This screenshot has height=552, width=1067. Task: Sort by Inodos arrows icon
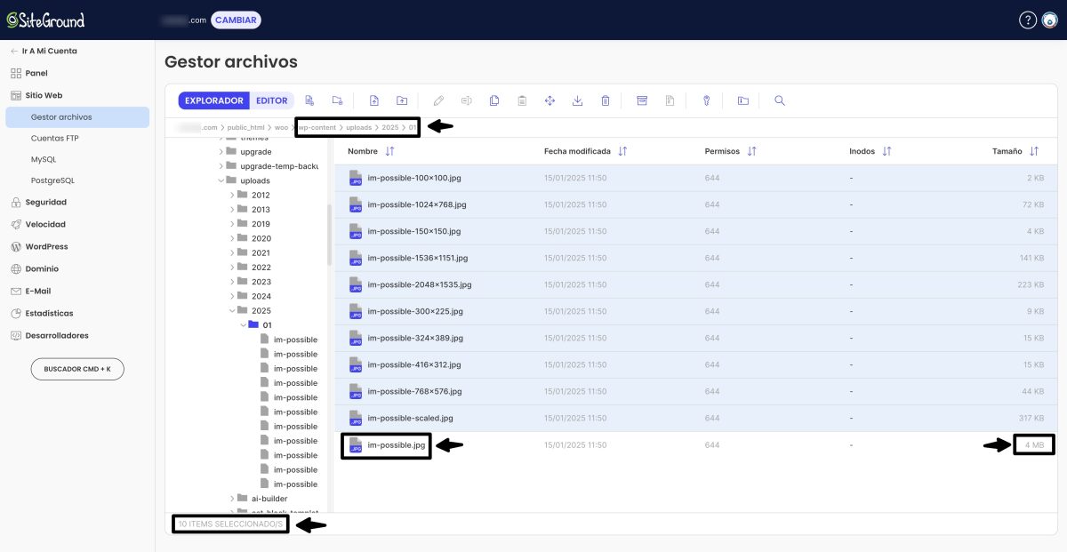tap(886, 151)
